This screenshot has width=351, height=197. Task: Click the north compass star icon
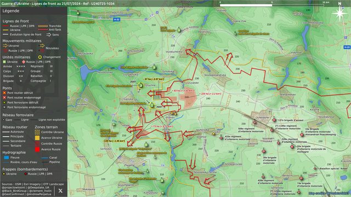click(x=339, y=13)
